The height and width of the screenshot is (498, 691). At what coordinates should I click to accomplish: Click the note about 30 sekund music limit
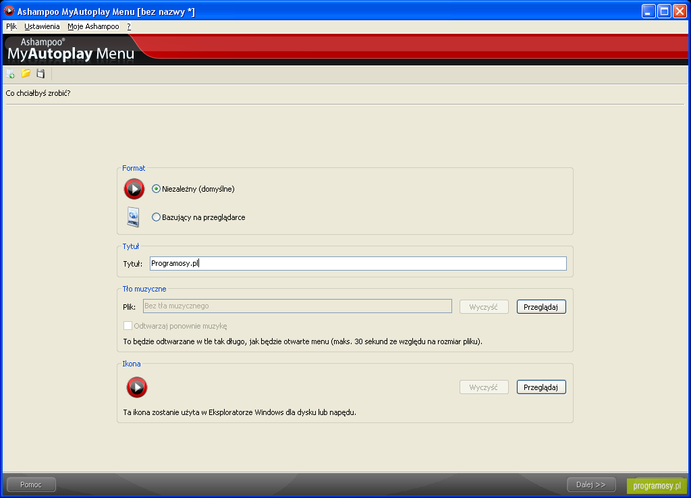tap(303, 341)
